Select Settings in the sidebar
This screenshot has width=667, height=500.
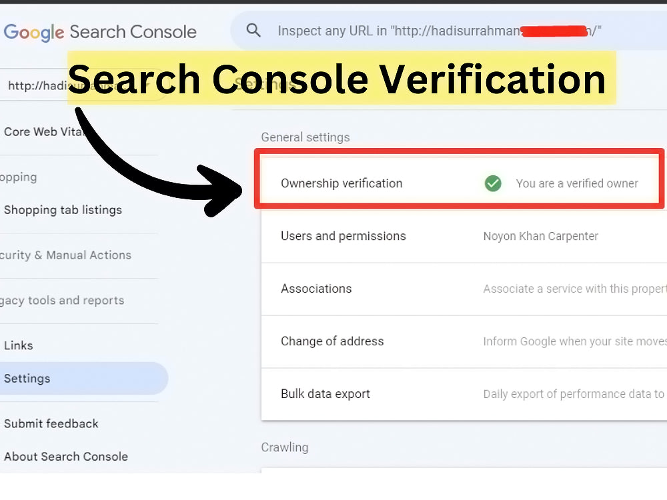(84, 379)
